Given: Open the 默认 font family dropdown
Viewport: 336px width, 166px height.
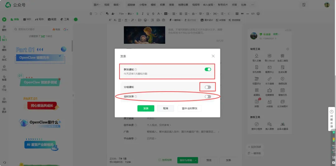Looking at the screenshot, I should coord(130,14).
